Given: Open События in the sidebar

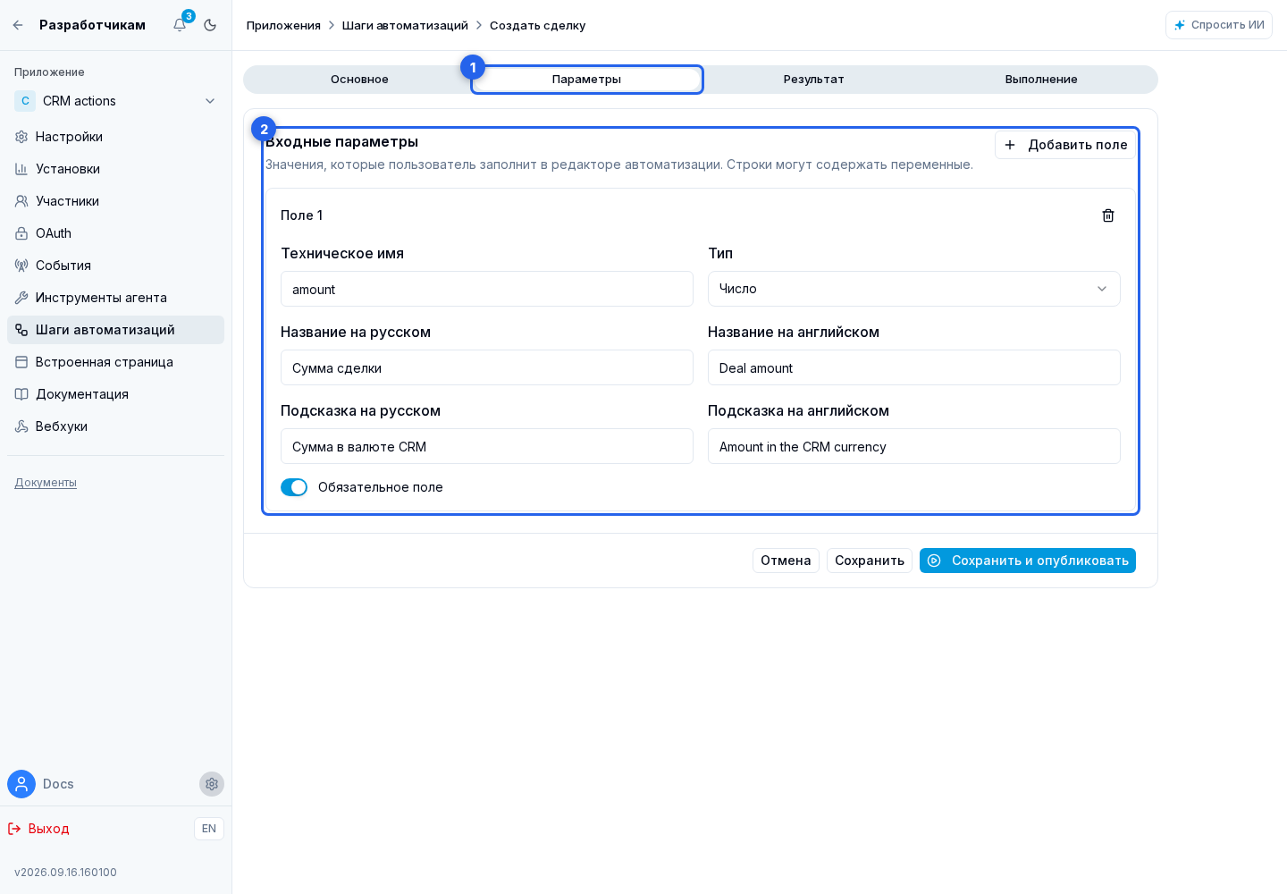Looking at the screenshot, I should point(116,266).
